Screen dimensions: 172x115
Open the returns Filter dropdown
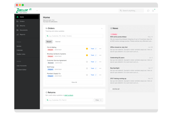(x=98, y=100)
